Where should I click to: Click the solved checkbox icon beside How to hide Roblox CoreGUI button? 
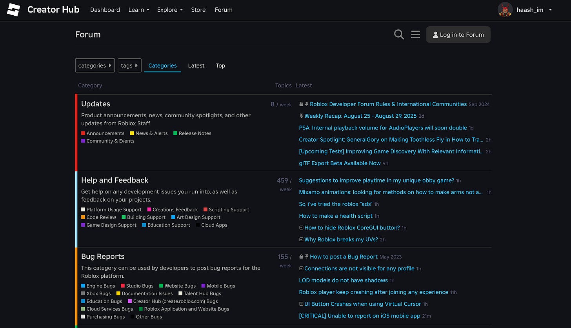(301, 228)
